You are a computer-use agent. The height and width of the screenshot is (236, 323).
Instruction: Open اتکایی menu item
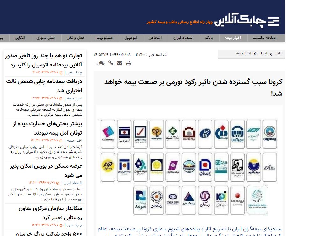20,38
